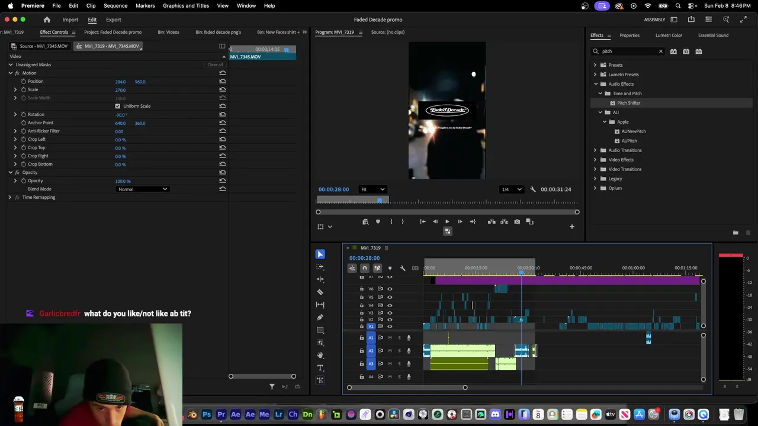Click the Export workspace button
Image resolution: width=758 pixels, height=426 pixels.
point(113,20)
